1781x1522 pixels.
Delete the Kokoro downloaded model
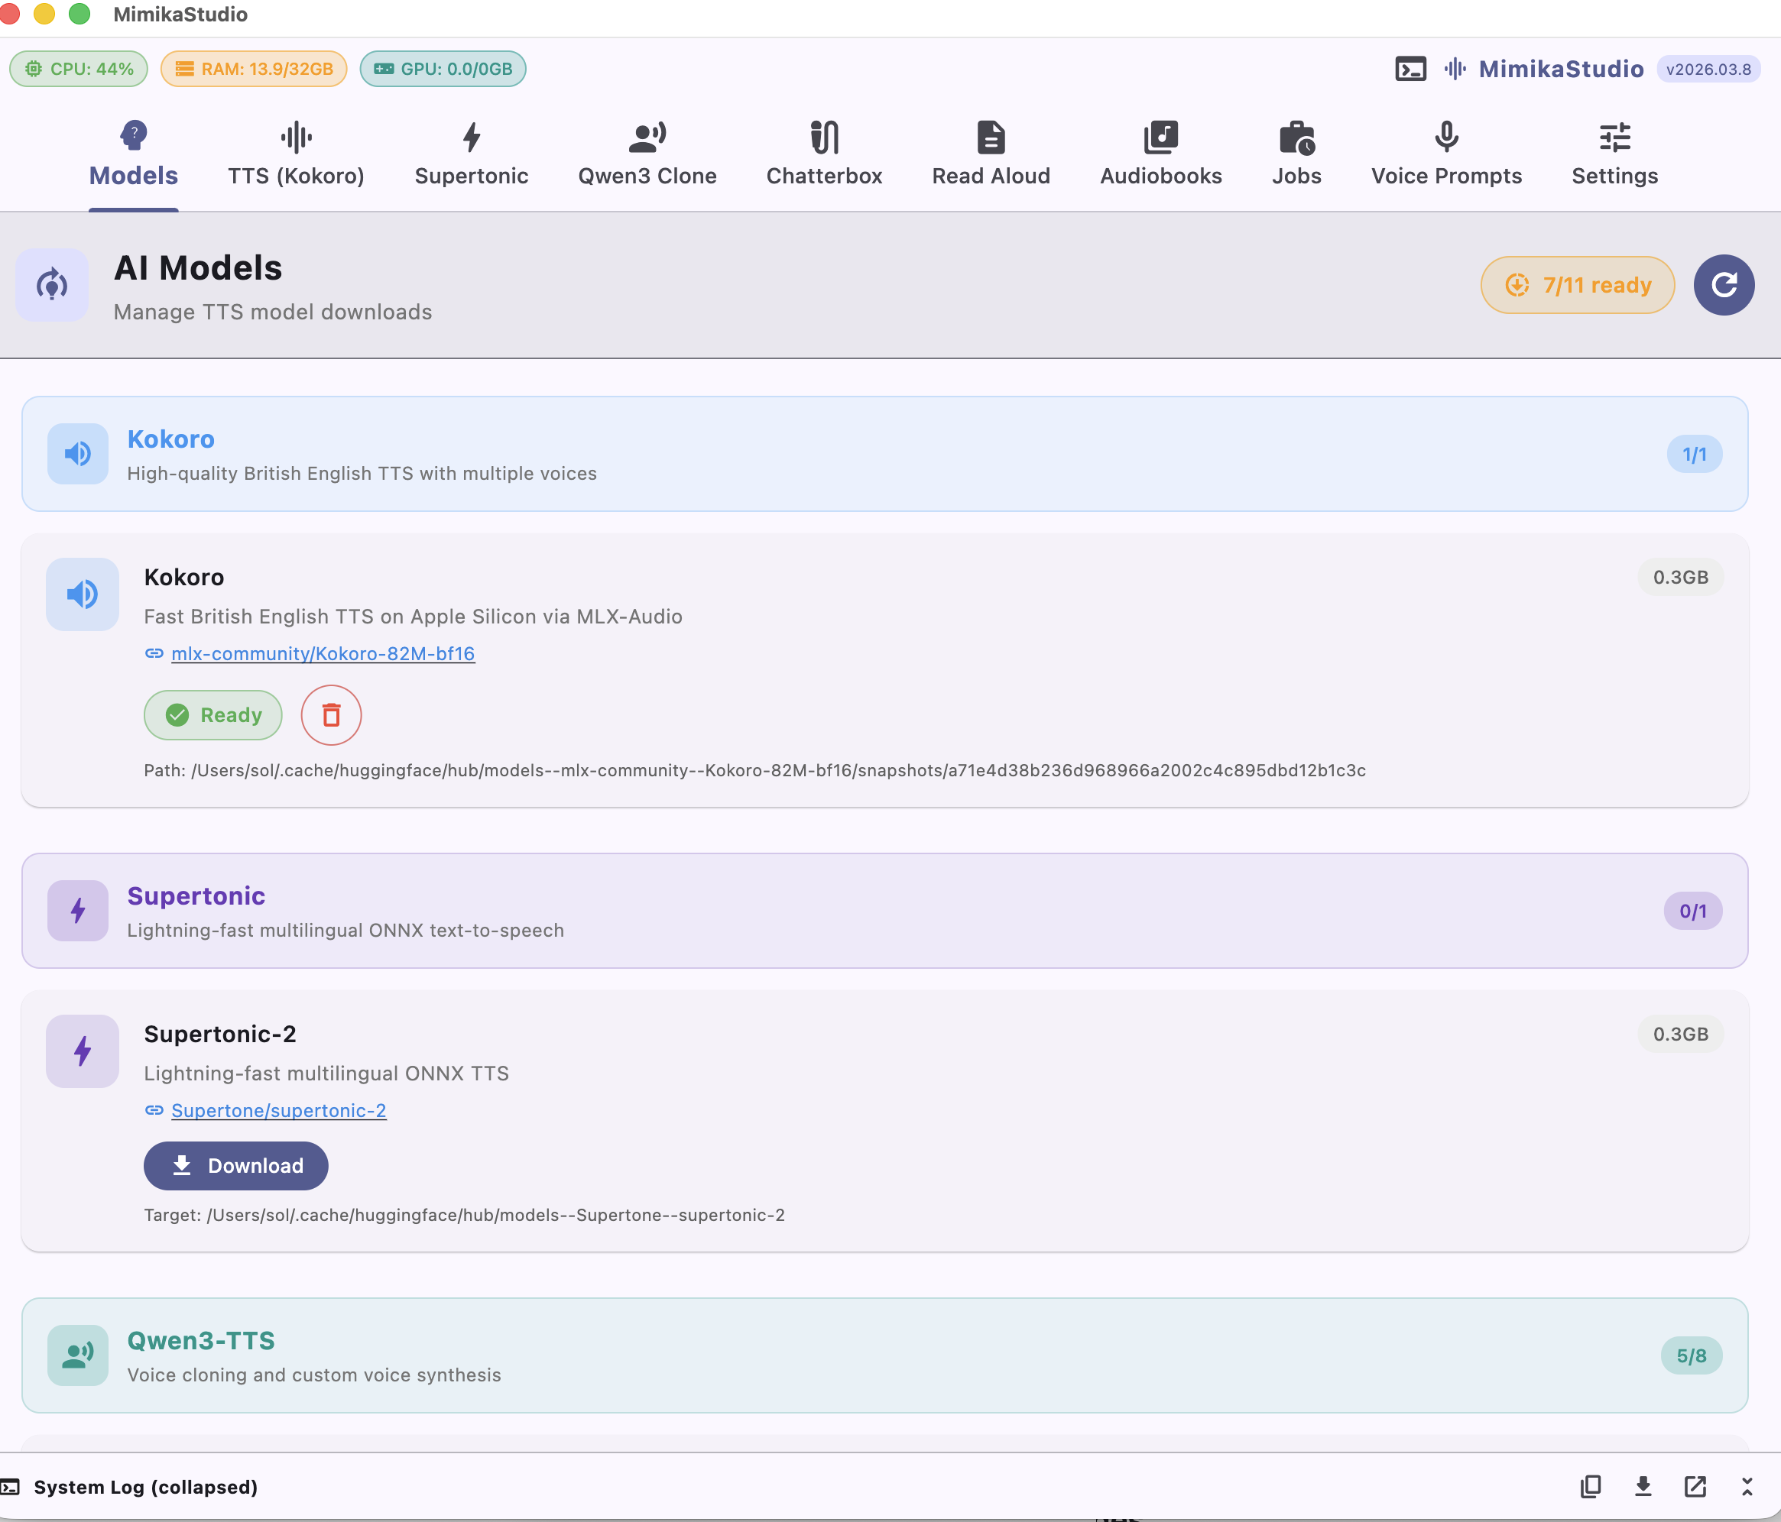point(331,714)
